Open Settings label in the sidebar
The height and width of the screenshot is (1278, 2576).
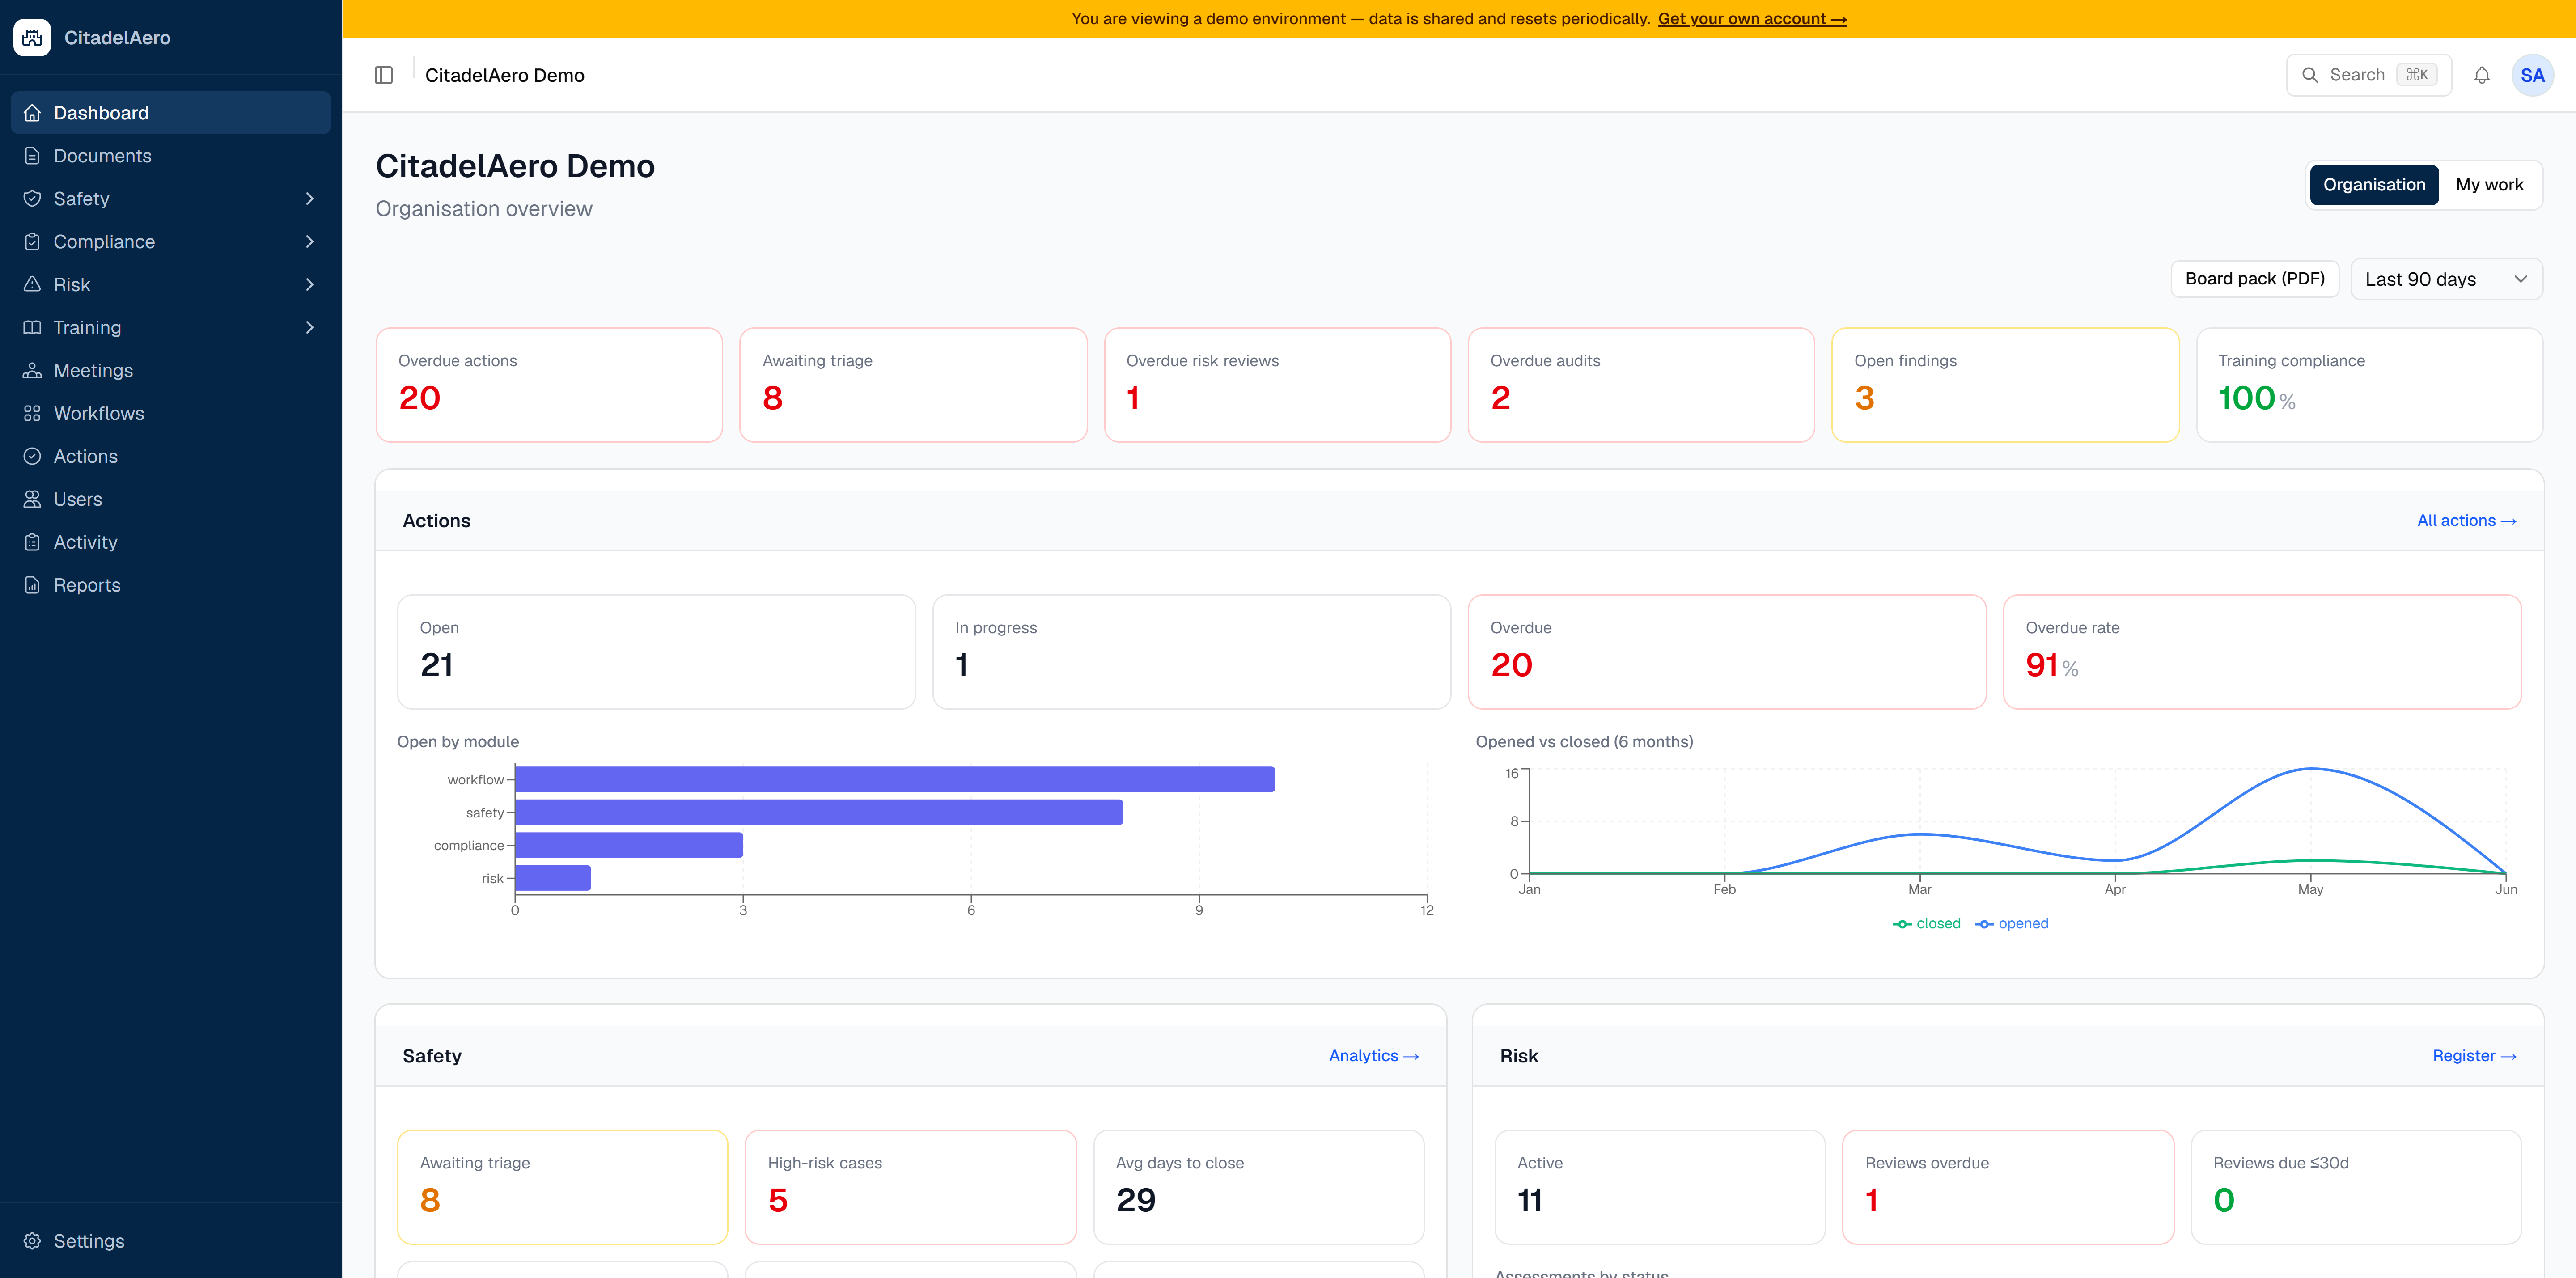coord(89,1241)
